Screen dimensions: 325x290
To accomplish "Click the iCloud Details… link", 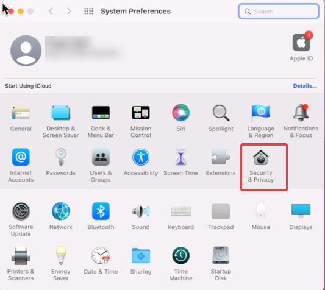I will tap(305, 86).
